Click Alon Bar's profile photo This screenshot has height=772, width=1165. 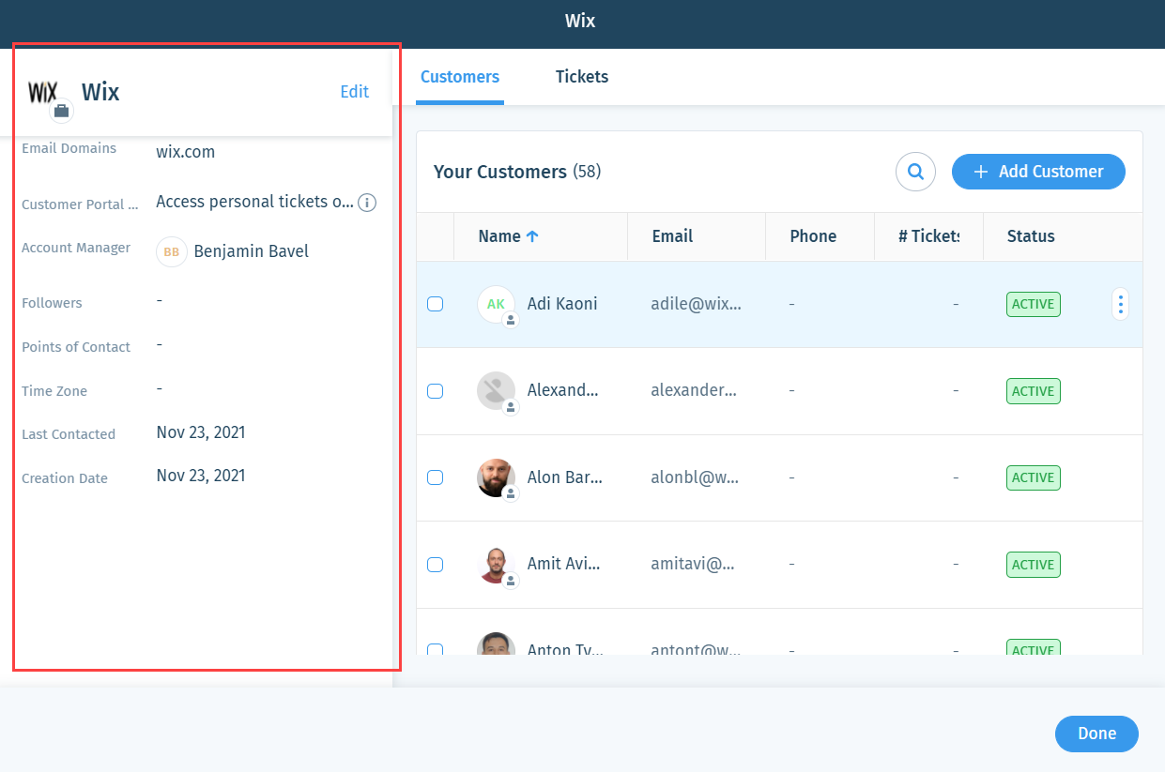[496, 477]
